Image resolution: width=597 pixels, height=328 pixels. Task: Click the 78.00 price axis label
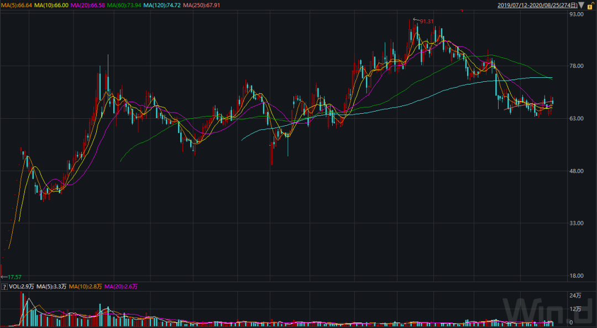(x=577, y=66)
